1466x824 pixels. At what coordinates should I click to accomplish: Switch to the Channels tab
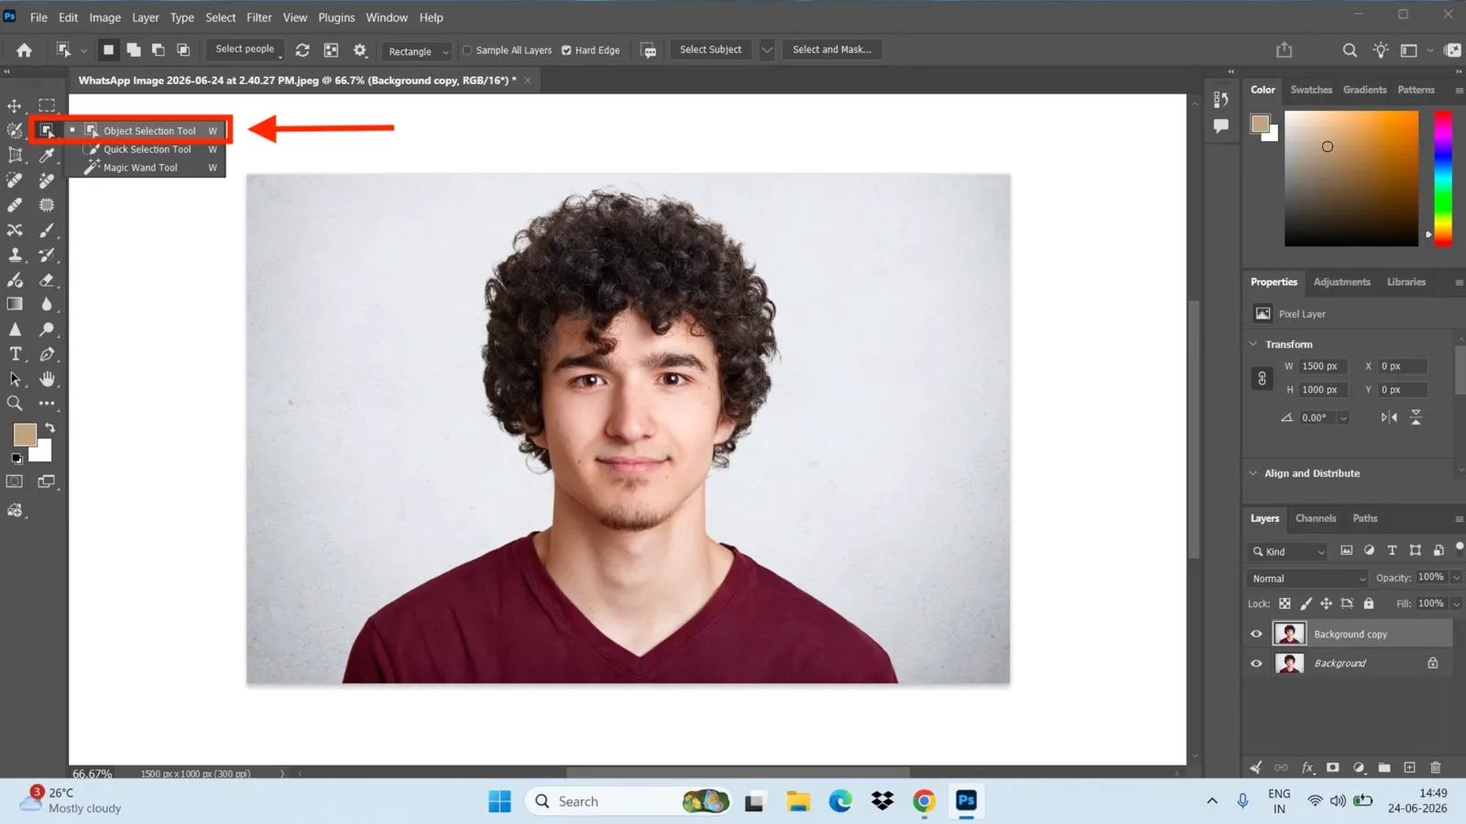(1316, 518)
